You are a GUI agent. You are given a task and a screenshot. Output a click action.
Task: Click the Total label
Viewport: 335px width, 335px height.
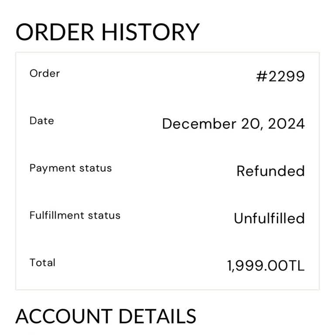click(42, 263)
